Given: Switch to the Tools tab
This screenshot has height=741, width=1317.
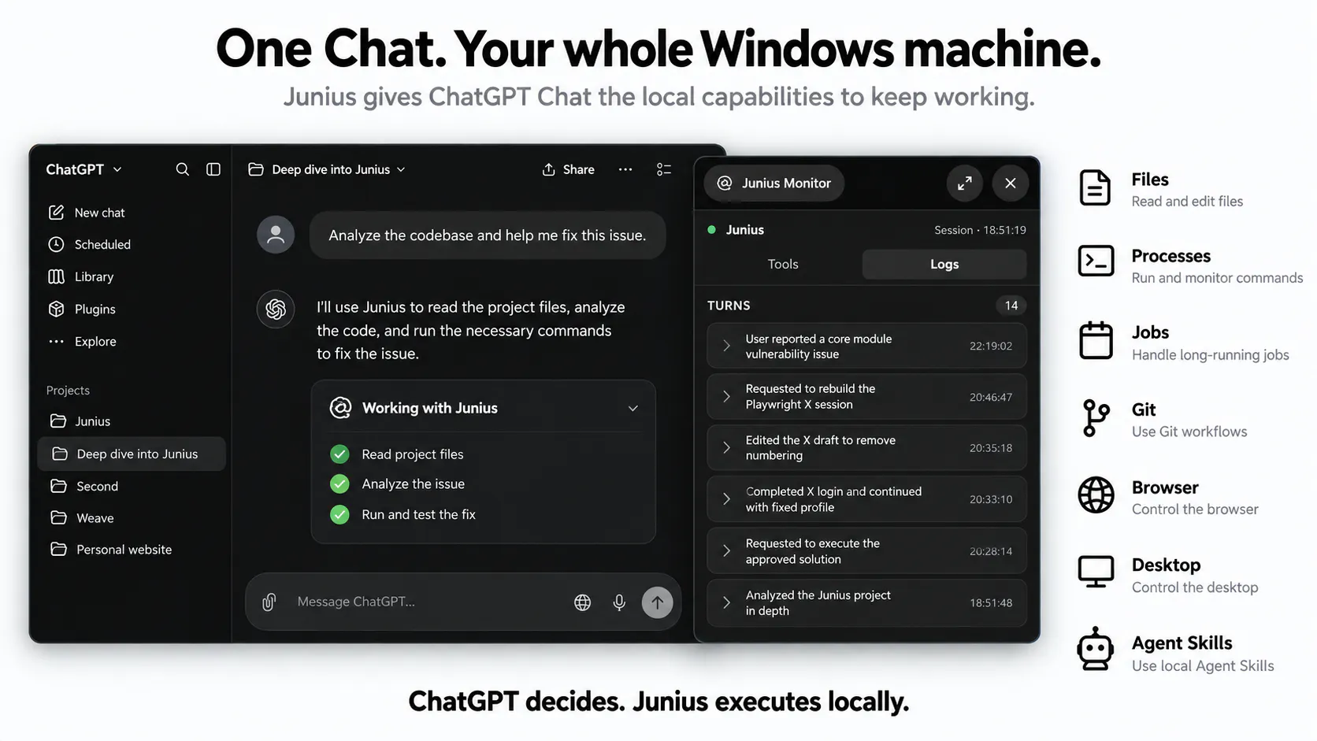Looking at the screenshot, I should [783, 265].
